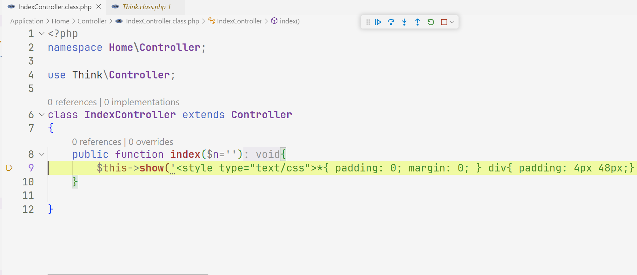
Task: Click the Continue debug button
Action: 378,22
